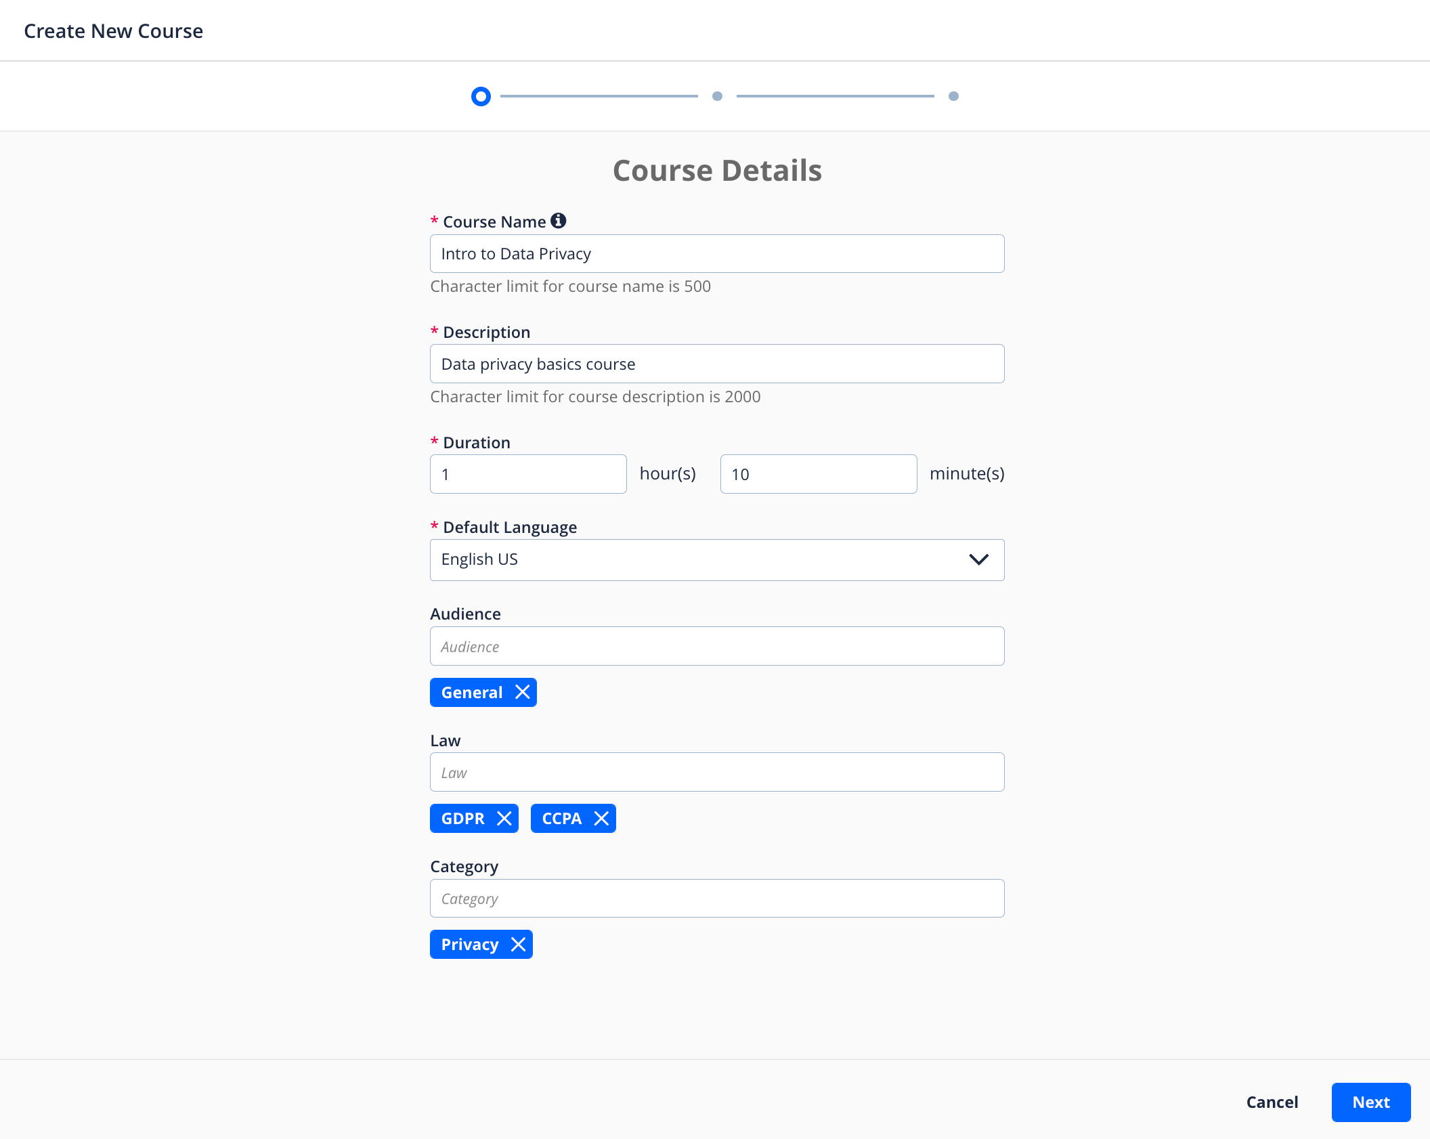Remove the GDPR law tag
Viewport: 1430px width, 1139px height.
(x=504, y=818)
